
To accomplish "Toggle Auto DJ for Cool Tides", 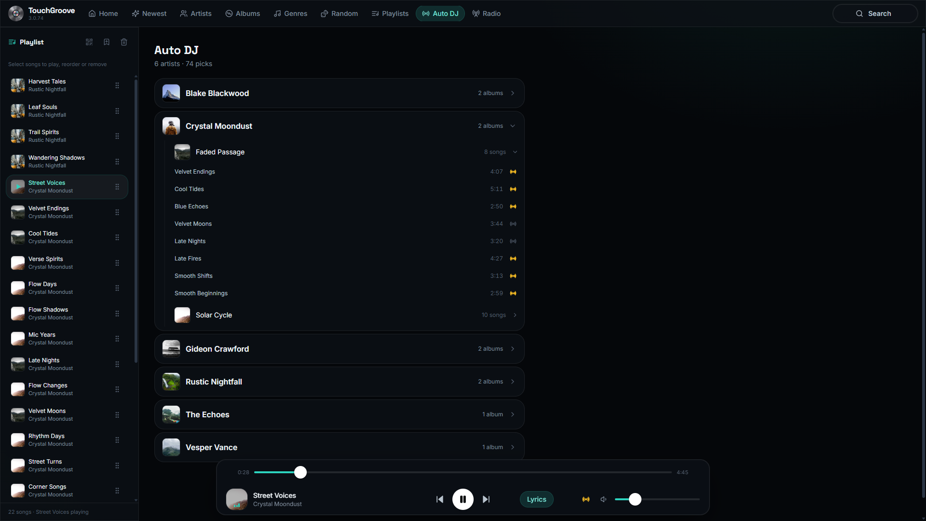I will pyautogui.click(x=513, y=189).
